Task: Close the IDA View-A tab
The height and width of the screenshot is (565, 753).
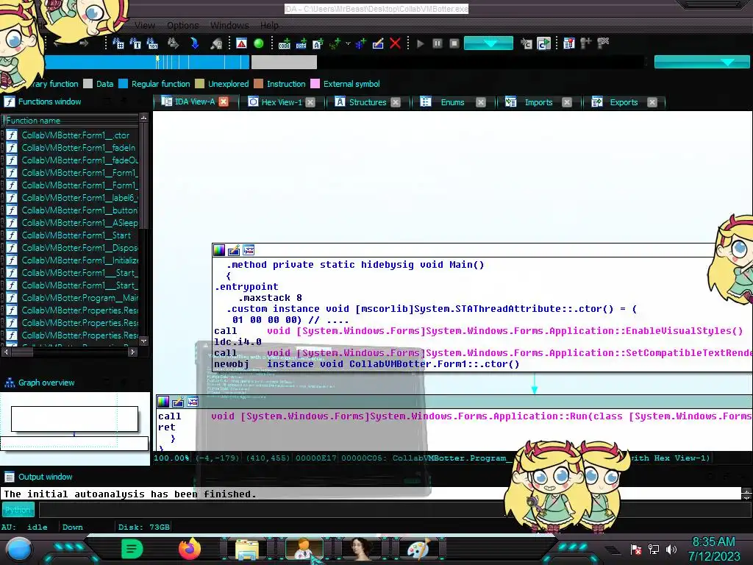Action: 224,102
